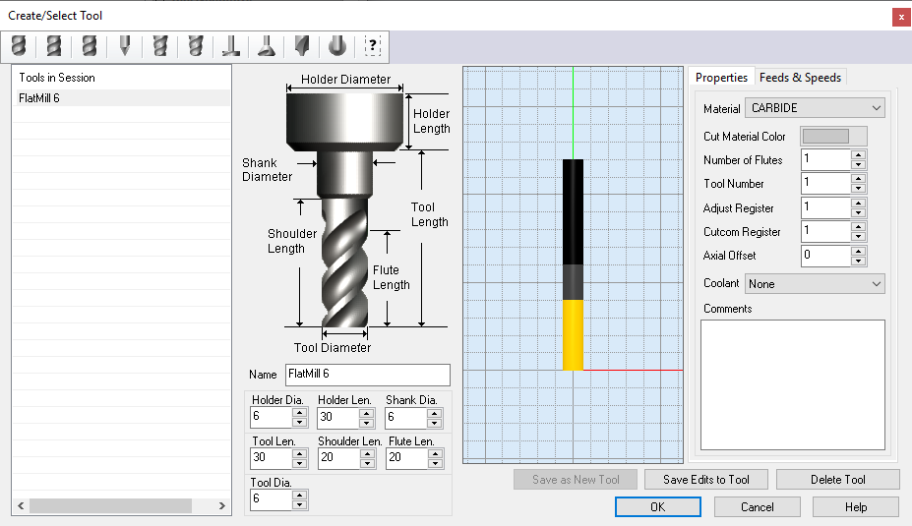Increase Number of Flutes with up arrow
The height and width of the screenshot is (526, 912).
tap(859, 154)
